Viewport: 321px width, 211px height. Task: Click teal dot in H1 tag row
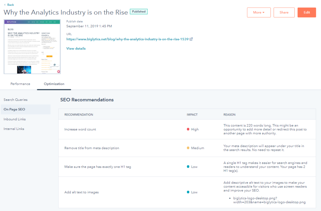[x=188, y=167]
